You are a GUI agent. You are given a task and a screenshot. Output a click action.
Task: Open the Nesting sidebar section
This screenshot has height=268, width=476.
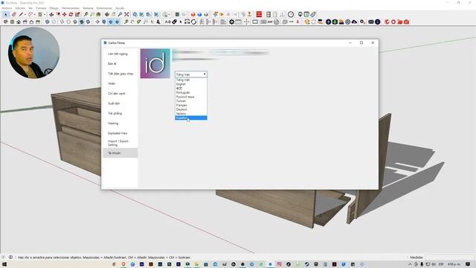point(120,124)
